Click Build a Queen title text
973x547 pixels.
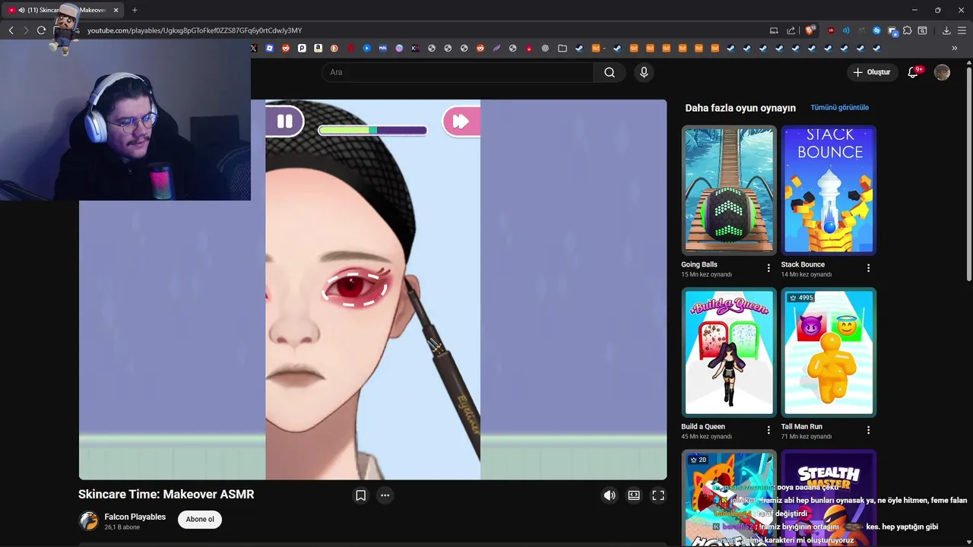(x=703, y=426)
